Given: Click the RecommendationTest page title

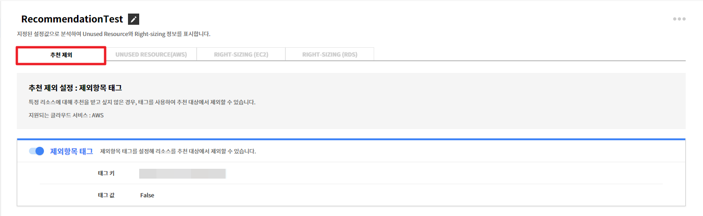Looking at the screenshot, I should pyautogui.click(x=72, y=19).
